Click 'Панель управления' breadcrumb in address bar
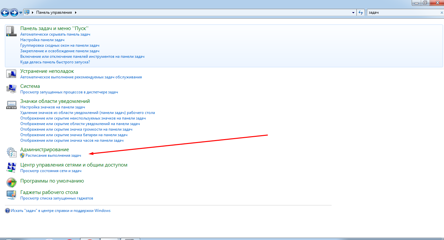 tap(54, 12)
